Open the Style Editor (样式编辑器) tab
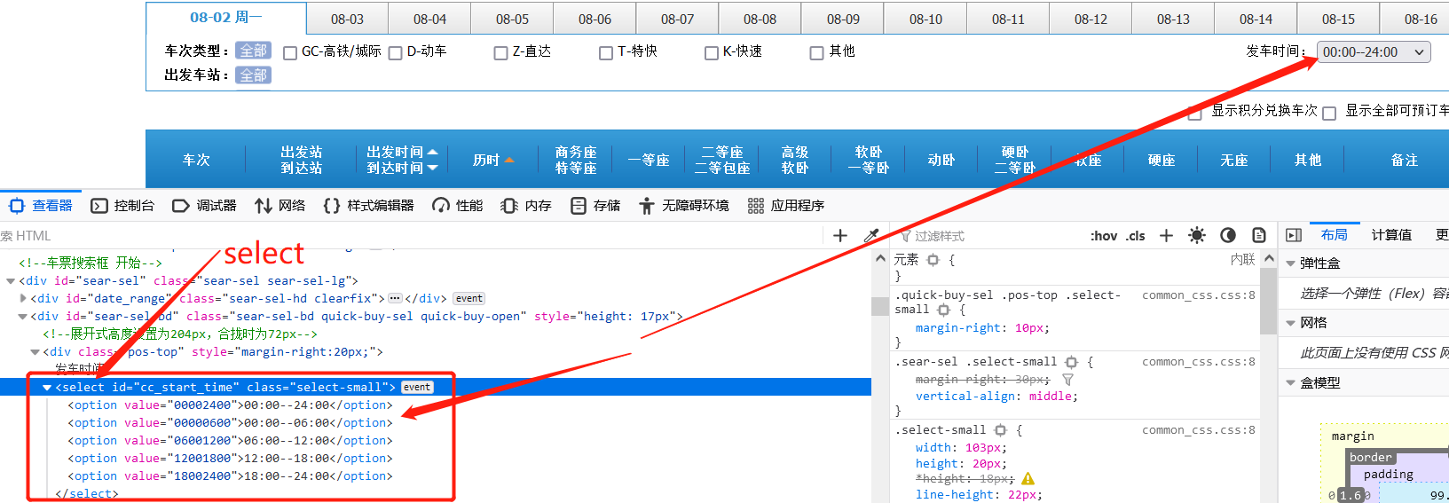The image size is (1449, 503). tap(368, 206)
